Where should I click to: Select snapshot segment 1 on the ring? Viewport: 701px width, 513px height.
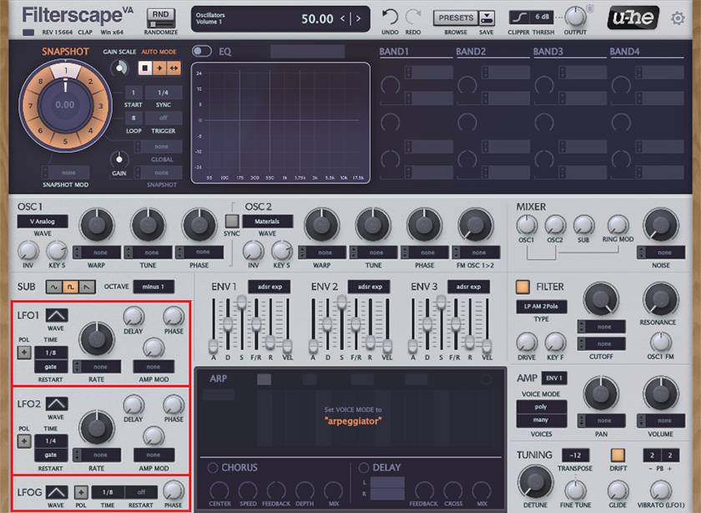point(65,70)
